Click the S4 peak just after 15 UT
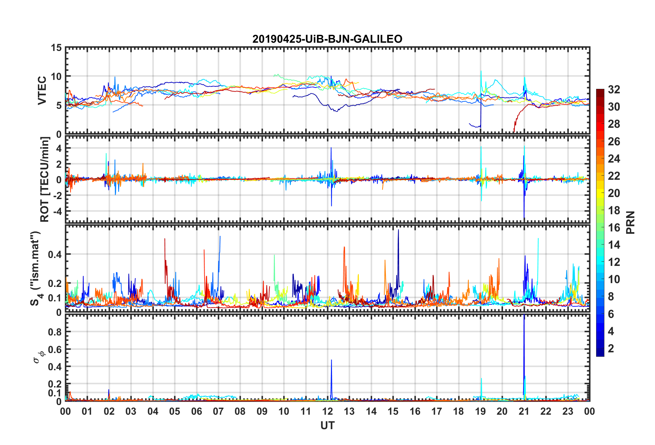This screenshot has width=655, height=445. click(398, 258)
